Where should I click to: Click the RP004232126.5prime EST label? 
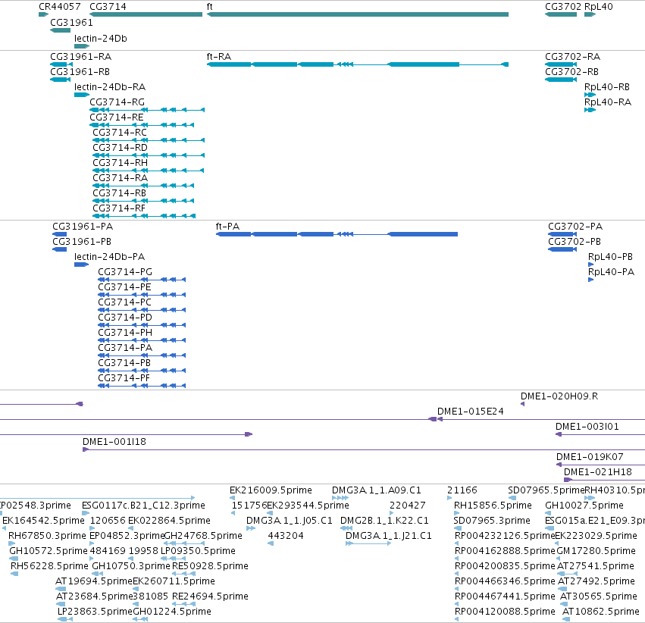[x=505, y=537]
